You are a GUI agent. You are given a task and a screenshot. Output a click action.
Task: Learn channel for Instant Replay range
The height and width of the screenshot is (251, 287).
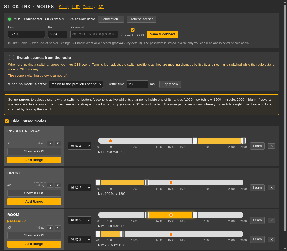(x=257, y=146)
